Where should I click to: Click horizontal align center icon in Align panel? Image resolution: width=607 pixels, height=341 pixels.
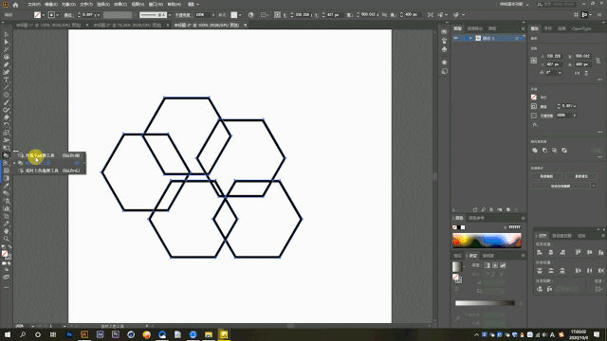coord(551,252)
